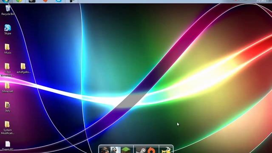The height and width of the screenshot is (153, 272).
Task: Launch the soldier-face game icon in dock
Action: tap(105, 150)
